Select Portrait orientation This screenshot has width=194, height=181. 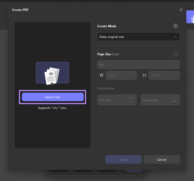117,100
